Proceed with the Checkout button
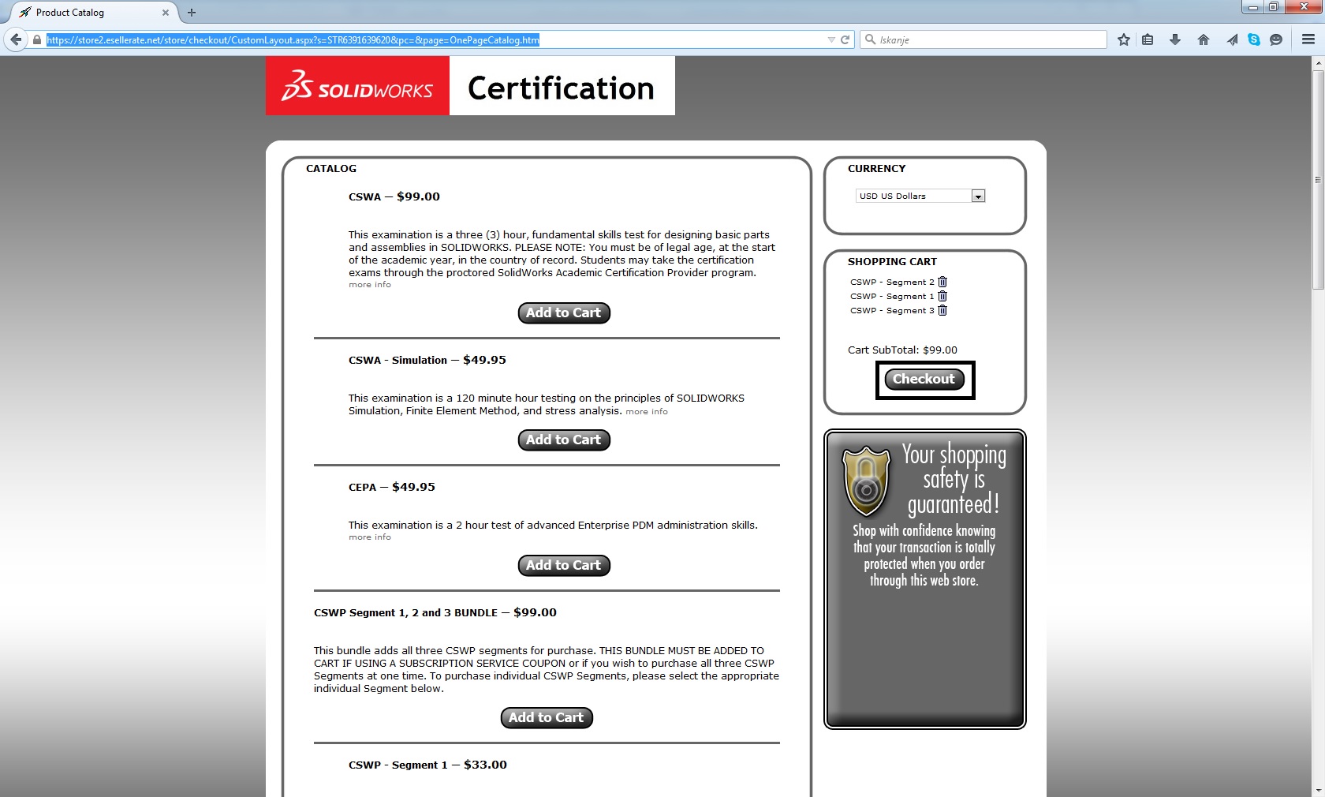 tap(924, 380)
